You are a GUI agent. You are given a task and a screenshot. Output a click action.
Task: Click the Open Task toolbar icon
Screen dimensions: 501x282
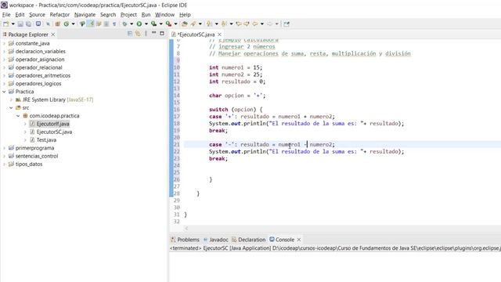pos(185,24)
